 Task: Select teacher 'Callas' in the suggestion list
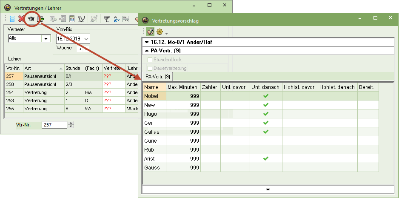click(x=154, y=132)
